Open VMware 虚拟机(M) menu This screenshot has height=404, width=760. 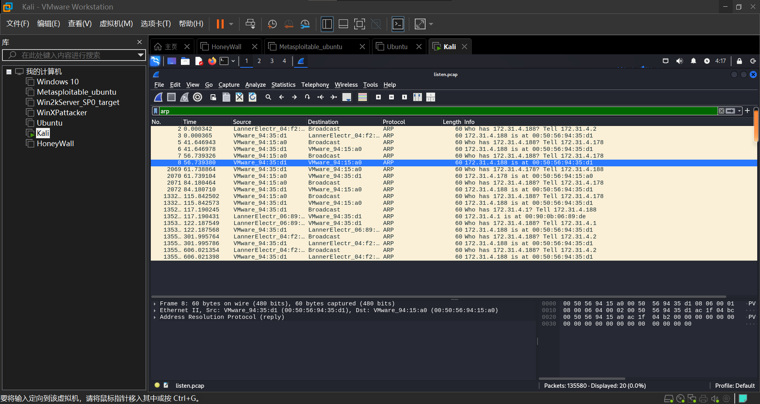tap(116, 24)
